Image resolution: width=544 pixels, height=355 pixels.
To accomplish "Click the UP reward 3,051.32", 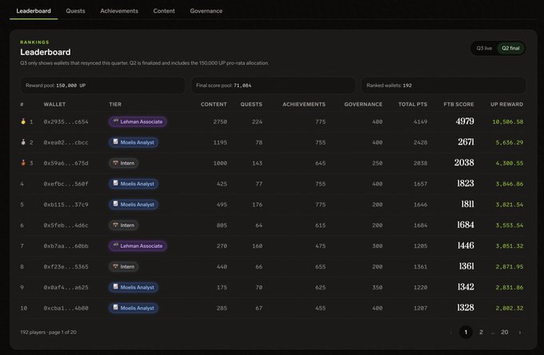I will click(510, 245).
